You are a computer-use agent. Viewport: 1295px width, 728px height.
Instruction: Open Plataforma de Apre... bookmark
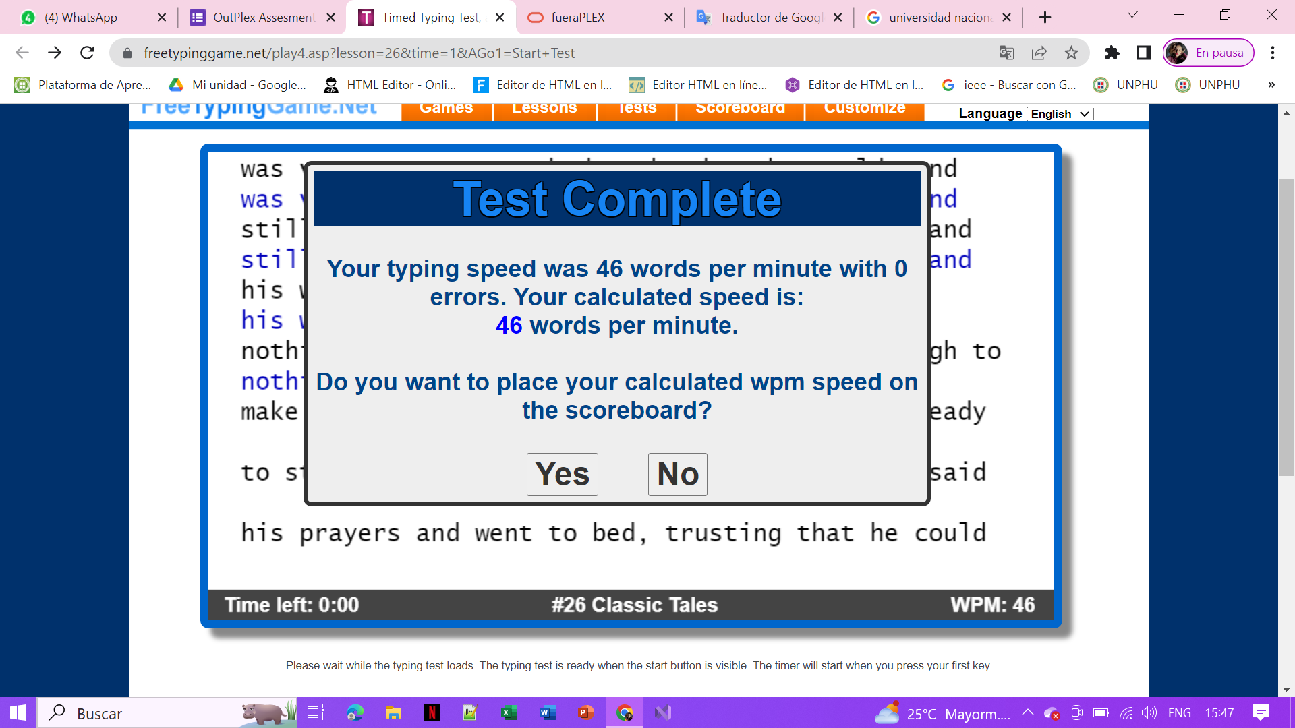click(82, 85)
